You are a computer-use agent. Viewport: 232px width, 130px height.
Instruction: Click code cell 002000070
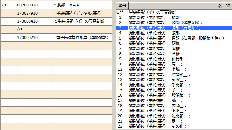35,5
